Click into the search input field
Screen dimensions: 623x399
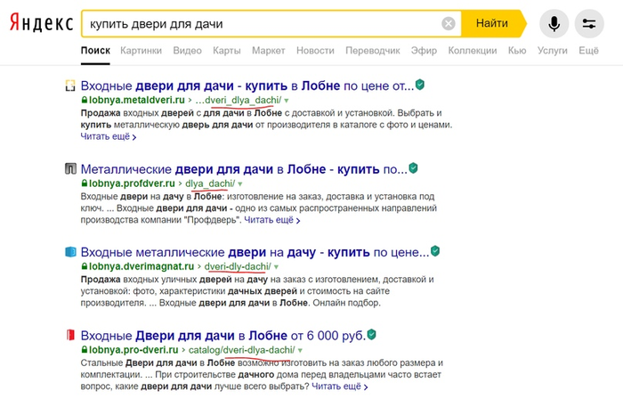click(258, 24)
